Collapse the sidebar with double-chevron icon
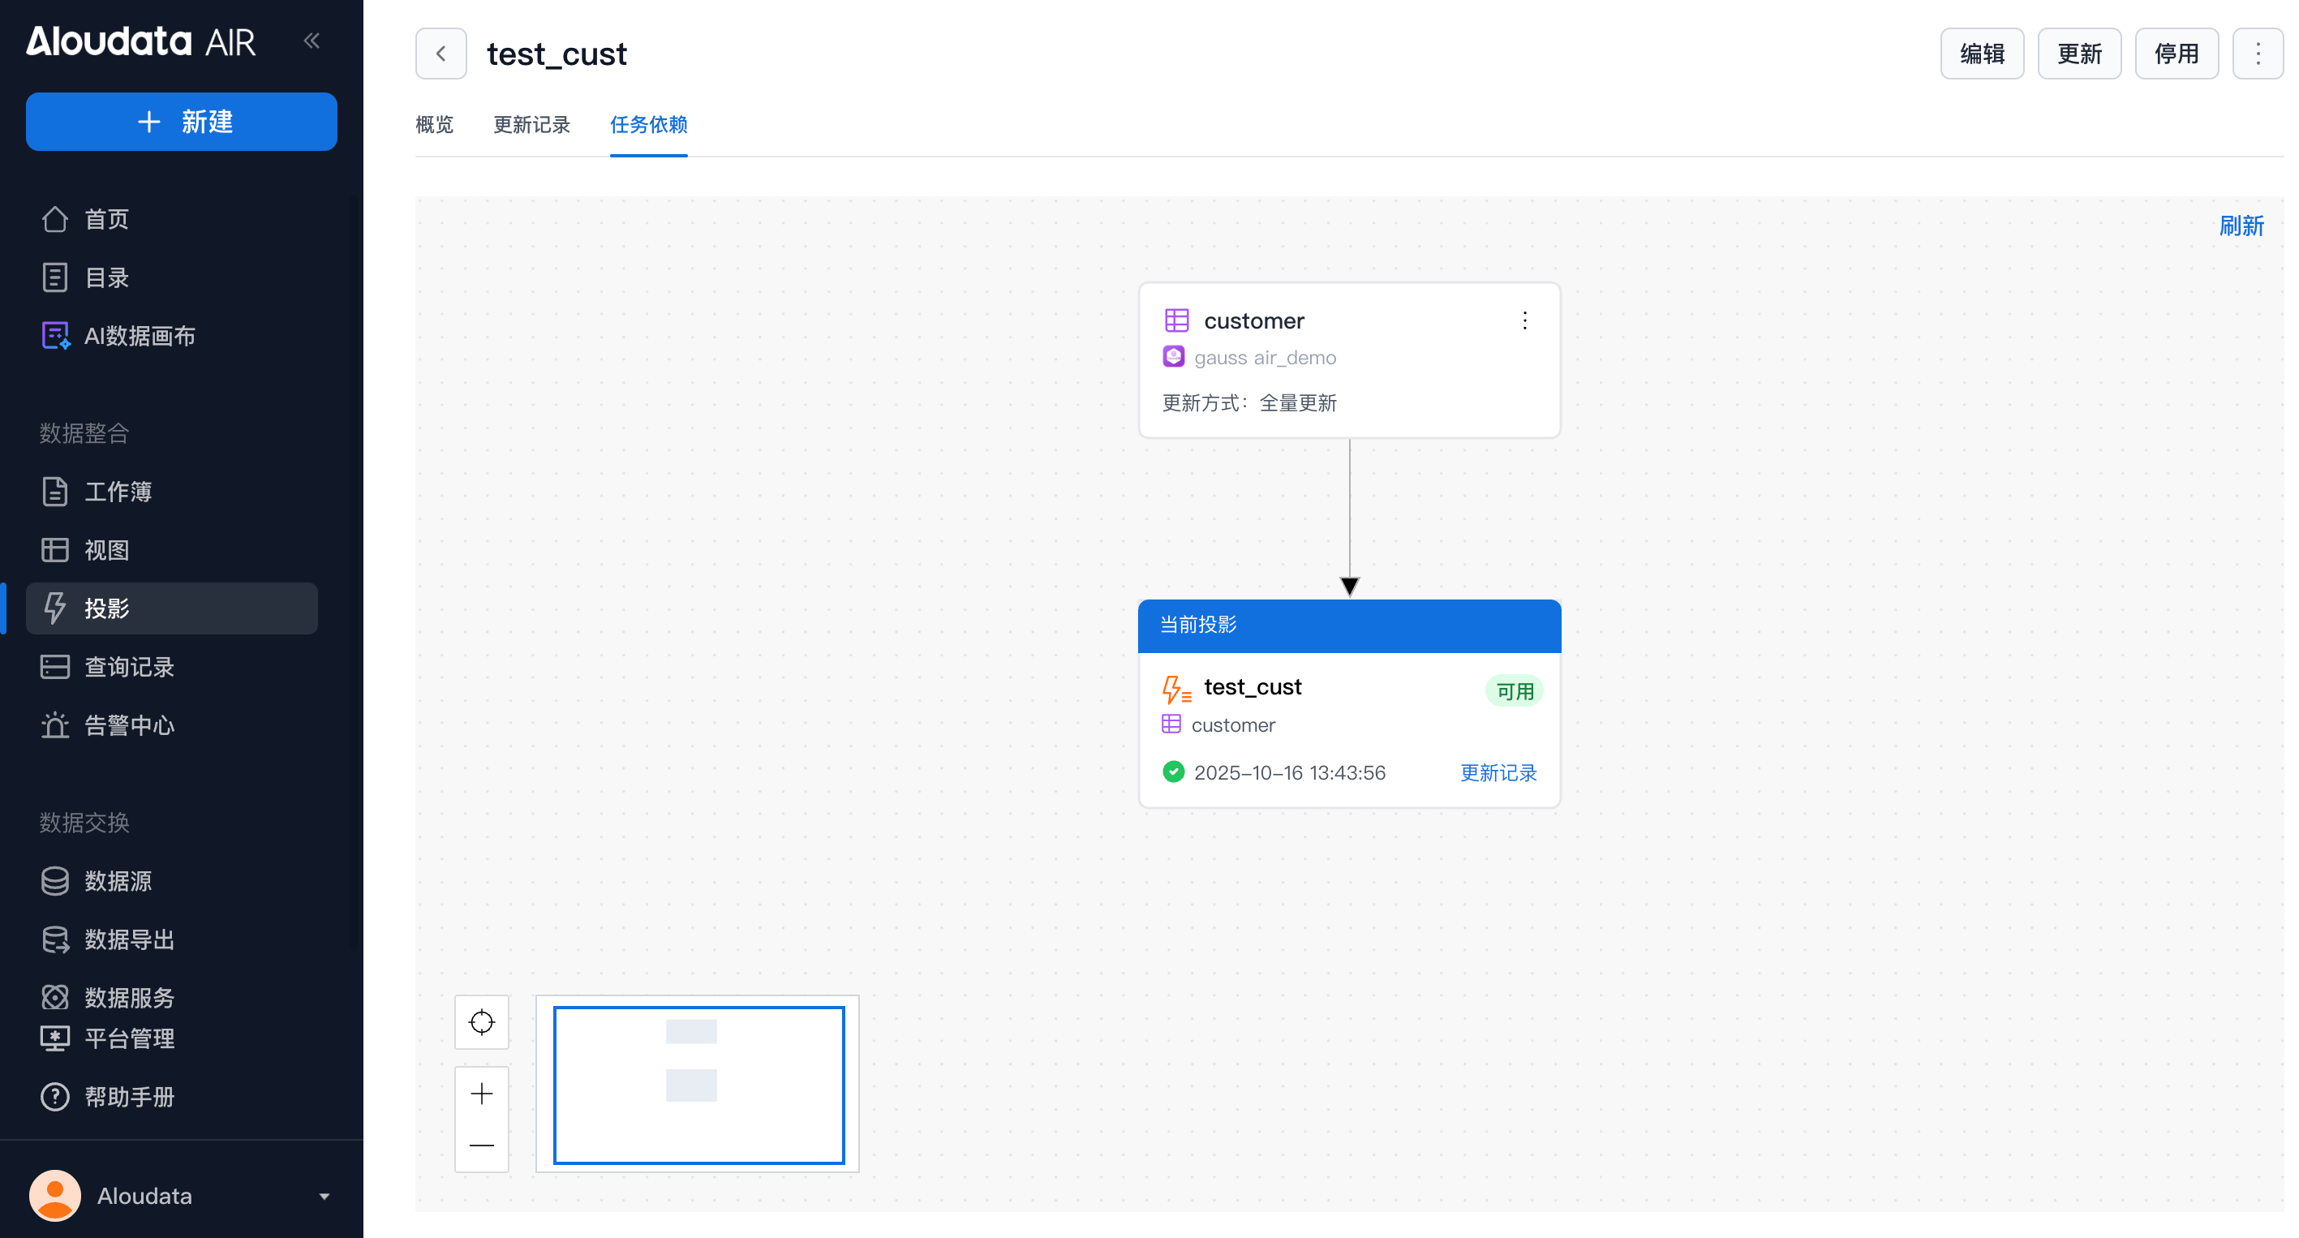This screenshot has height=1238, width=2299. [x=312, y=41]
